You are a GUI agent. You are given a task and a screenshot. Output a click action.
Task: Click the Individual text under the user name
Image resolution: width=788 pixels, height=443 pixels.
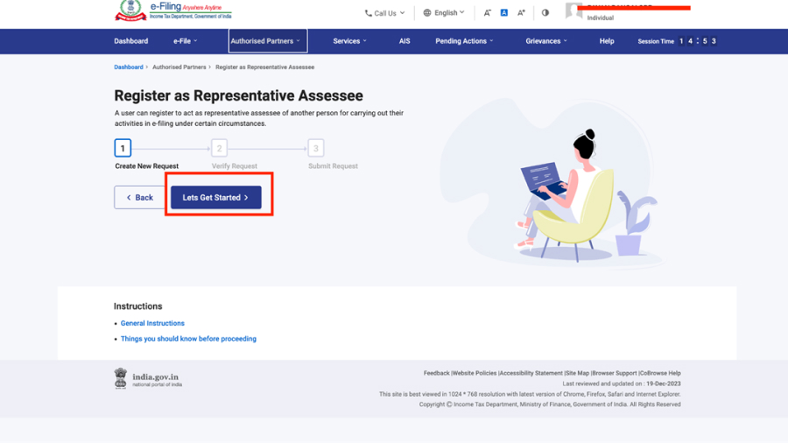point(601,18)
